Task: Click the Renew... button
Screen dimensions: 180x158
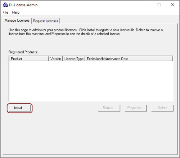Action: coord(109,108)
